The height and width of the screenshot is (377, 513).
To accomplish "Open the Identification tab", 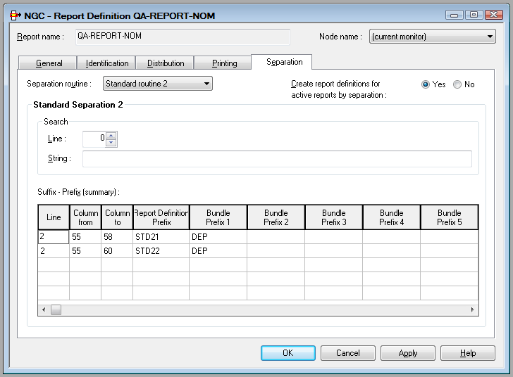I will pos(107,63).
